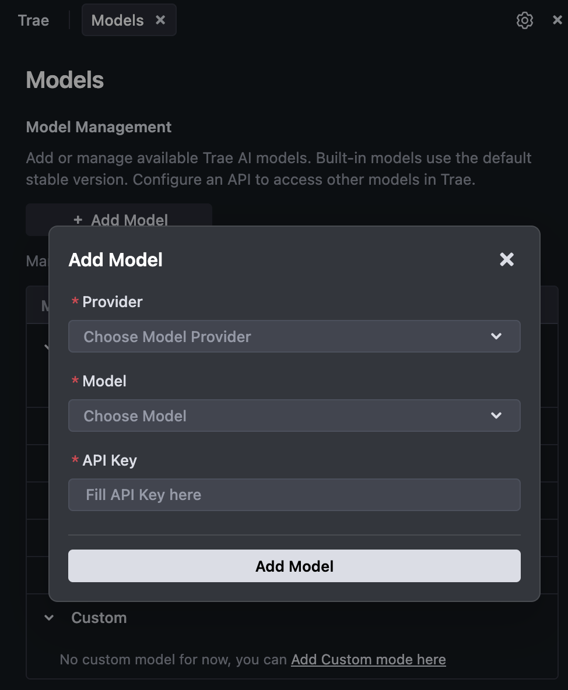This screenshot has height=690, width=568.
Task: Click the chevron arrow in Provider field
Action: [x=496, y=336]
